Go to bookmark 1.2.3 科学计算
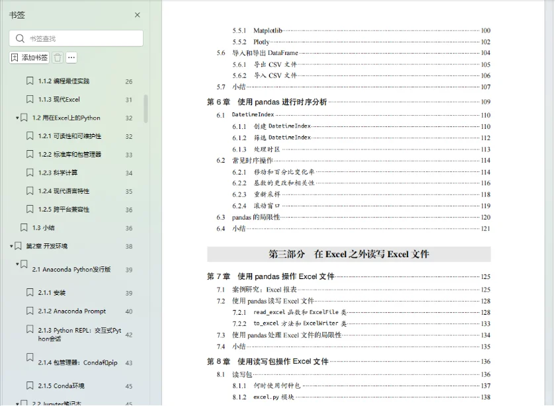 coord(58,173)
